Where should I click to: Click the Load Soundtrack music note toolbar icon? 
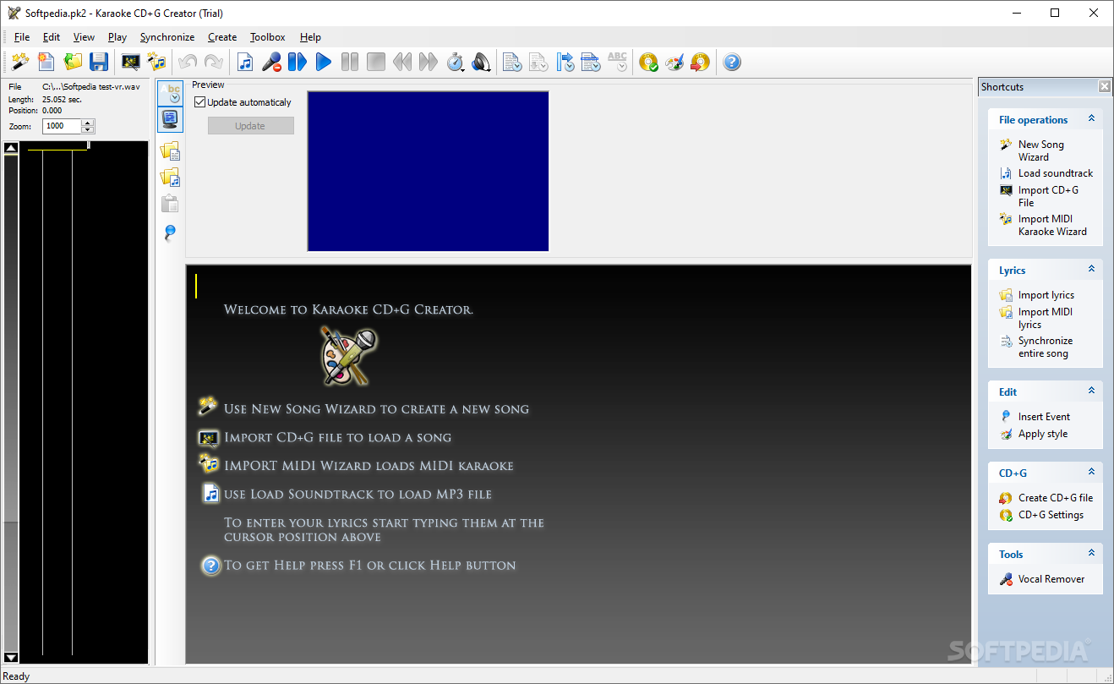click(245, 62)
